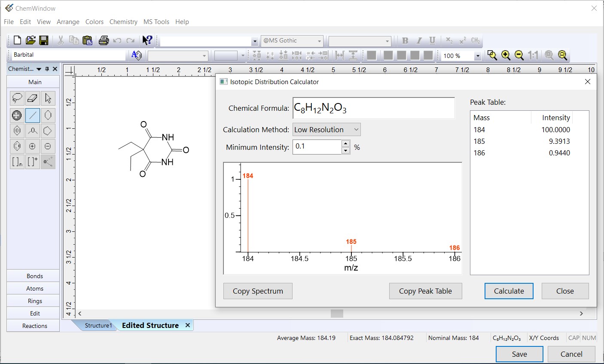
Task: Select the bracket with charge tool
Action: pyautogui.click(x=32, y=162)
